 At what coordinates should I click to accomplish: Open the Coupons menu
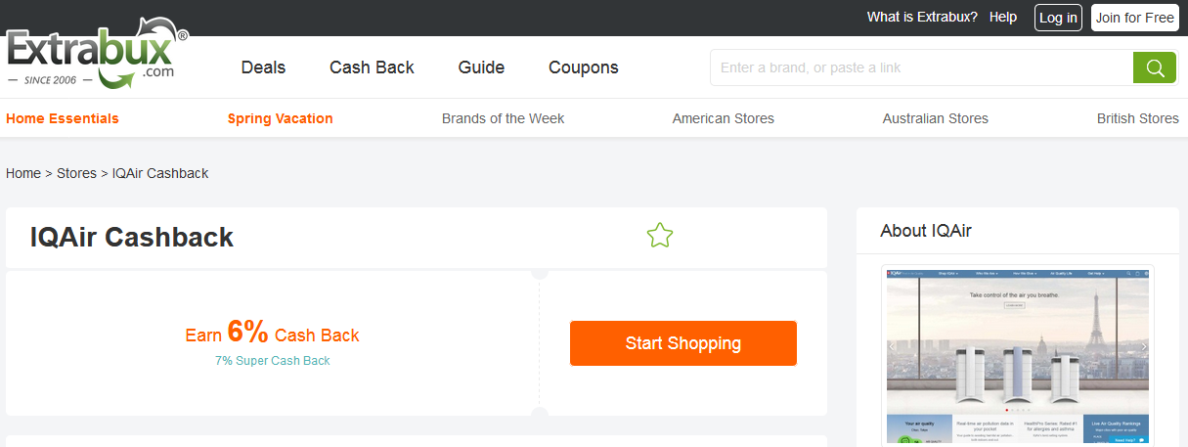pyautogui.click(x=584, y=67)
